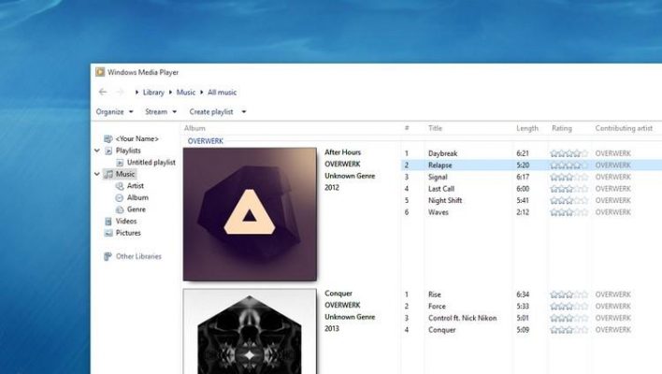Open the Create playlist dropdown arrow
The height and width of the screenshot is (374, 662).
[244, 112]
